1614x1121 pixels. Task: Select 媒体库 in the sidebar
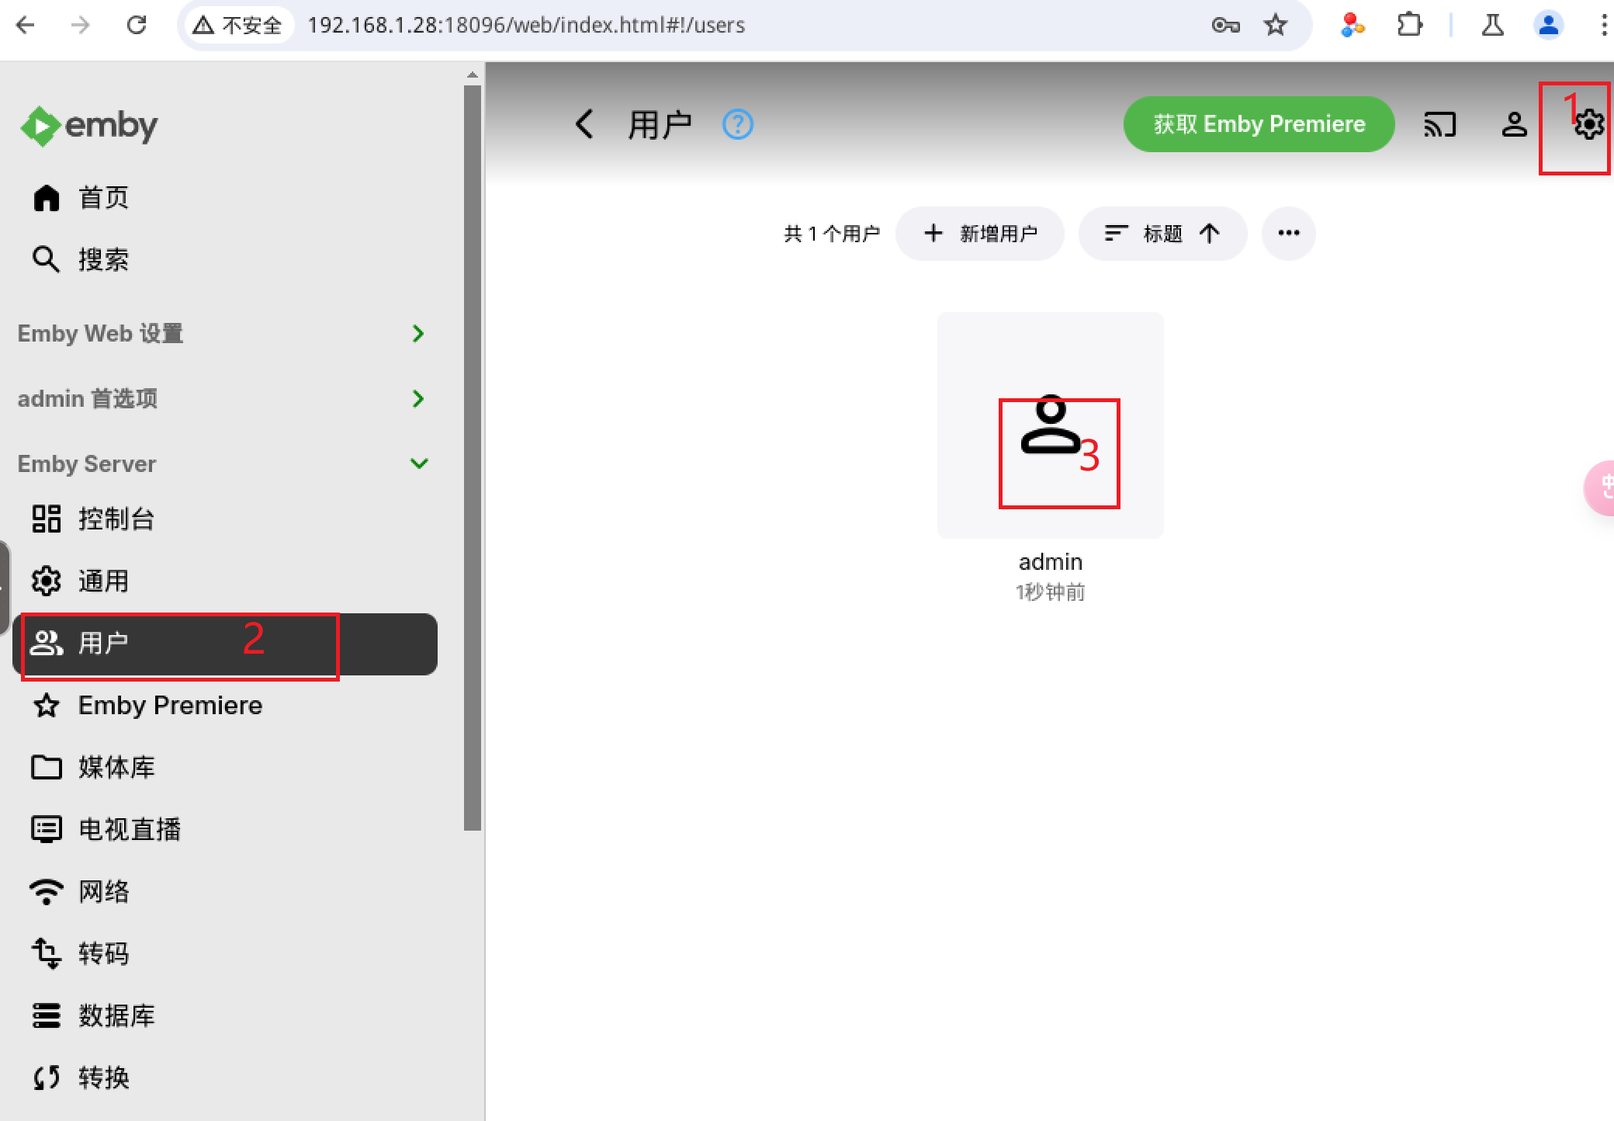[x=225, y=767]
